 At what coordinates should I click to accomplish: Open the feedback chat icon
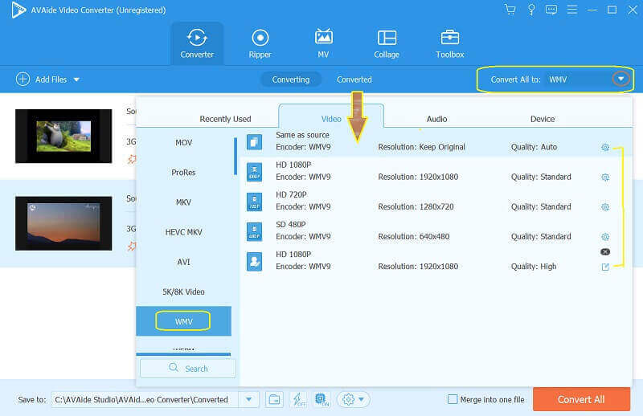pos(551,10)
